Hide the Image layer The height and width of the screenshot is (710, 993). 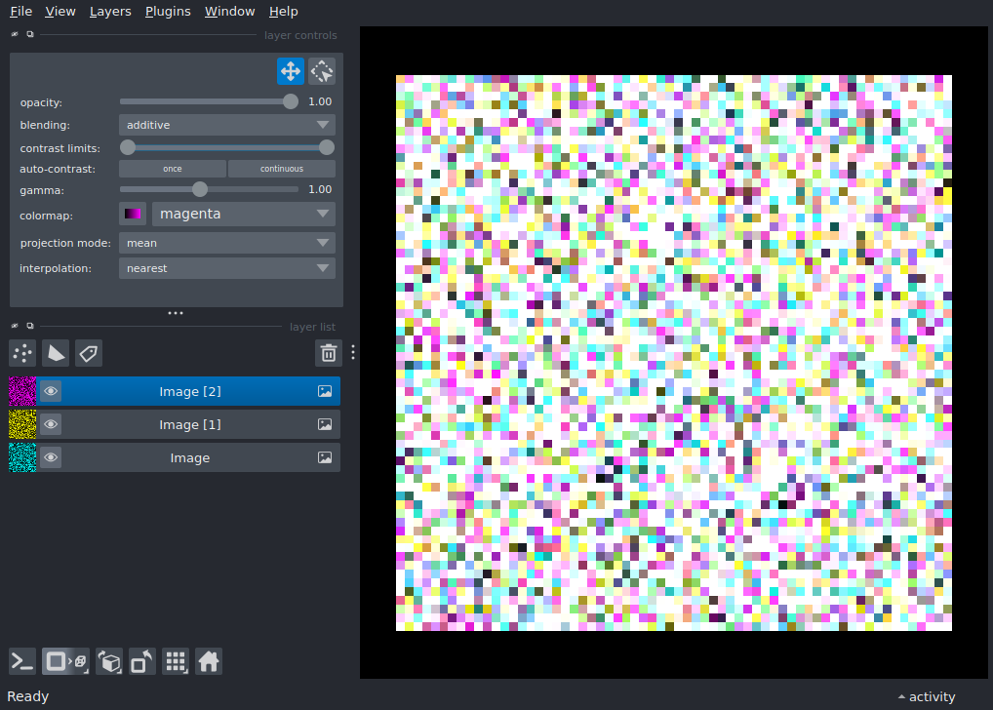coord(51,456)
